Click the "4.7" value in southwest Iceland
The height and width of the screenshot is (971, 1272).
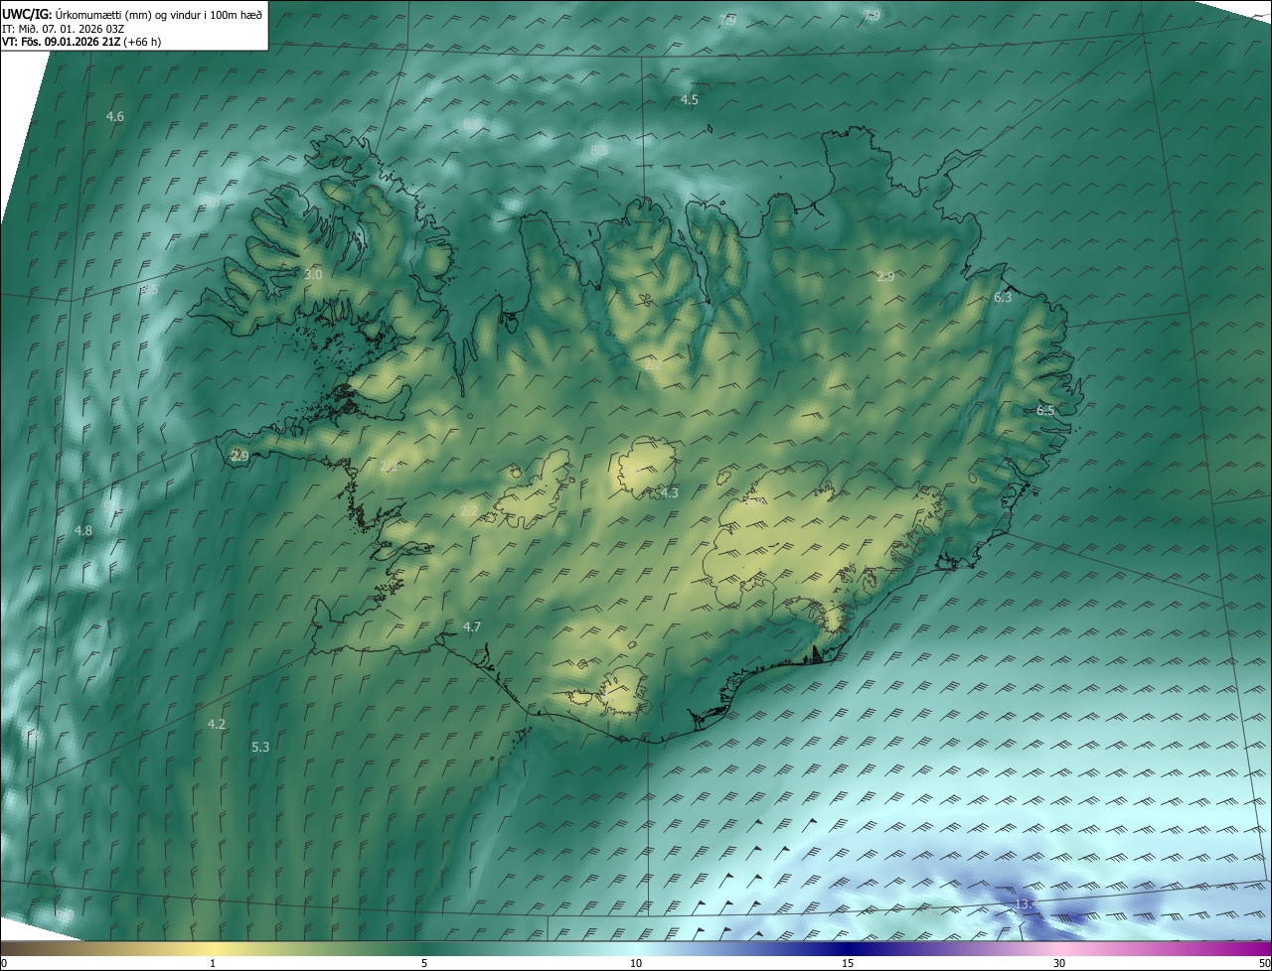pyautogui.click(x=472, y=626)
